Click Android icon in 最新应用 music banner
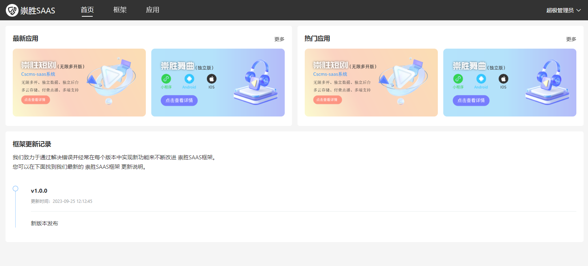 (x=189, y=79)
